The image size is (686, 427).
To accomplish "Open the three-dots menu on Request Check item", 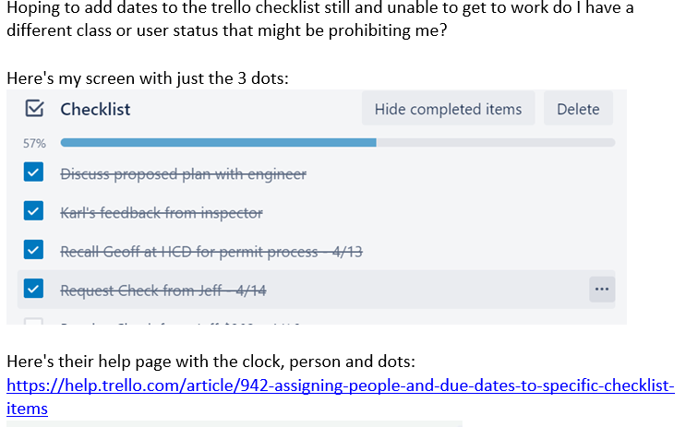I will (602, 290).
